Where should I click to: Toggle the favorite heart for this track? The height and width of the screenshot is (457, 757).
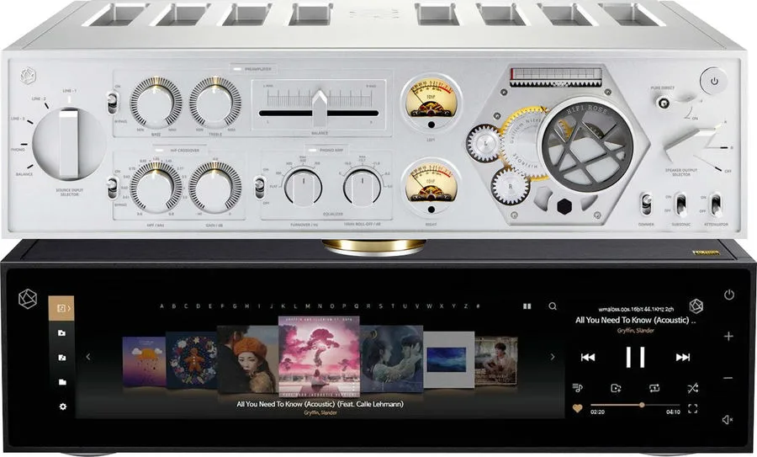pyautogui.click(x=577, y=409)
